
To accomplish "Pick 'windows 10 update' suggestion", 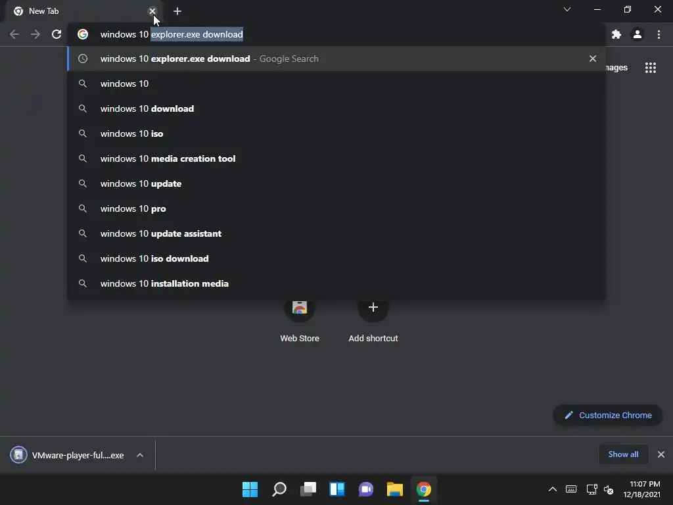I will (x=336, y=183).
